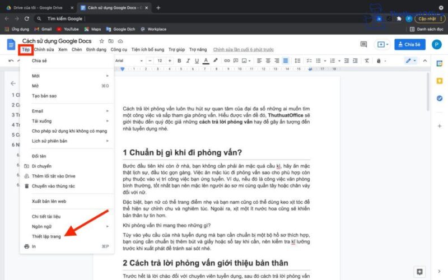
Task: Open Gmail bookmark
Action: (x=43, y=29)
